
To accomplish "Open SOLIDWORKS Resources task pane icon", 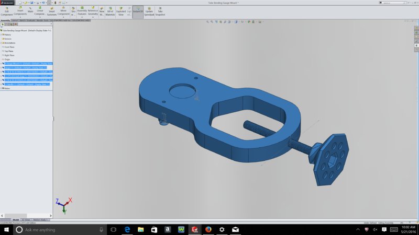I will (x=416, y=28).
